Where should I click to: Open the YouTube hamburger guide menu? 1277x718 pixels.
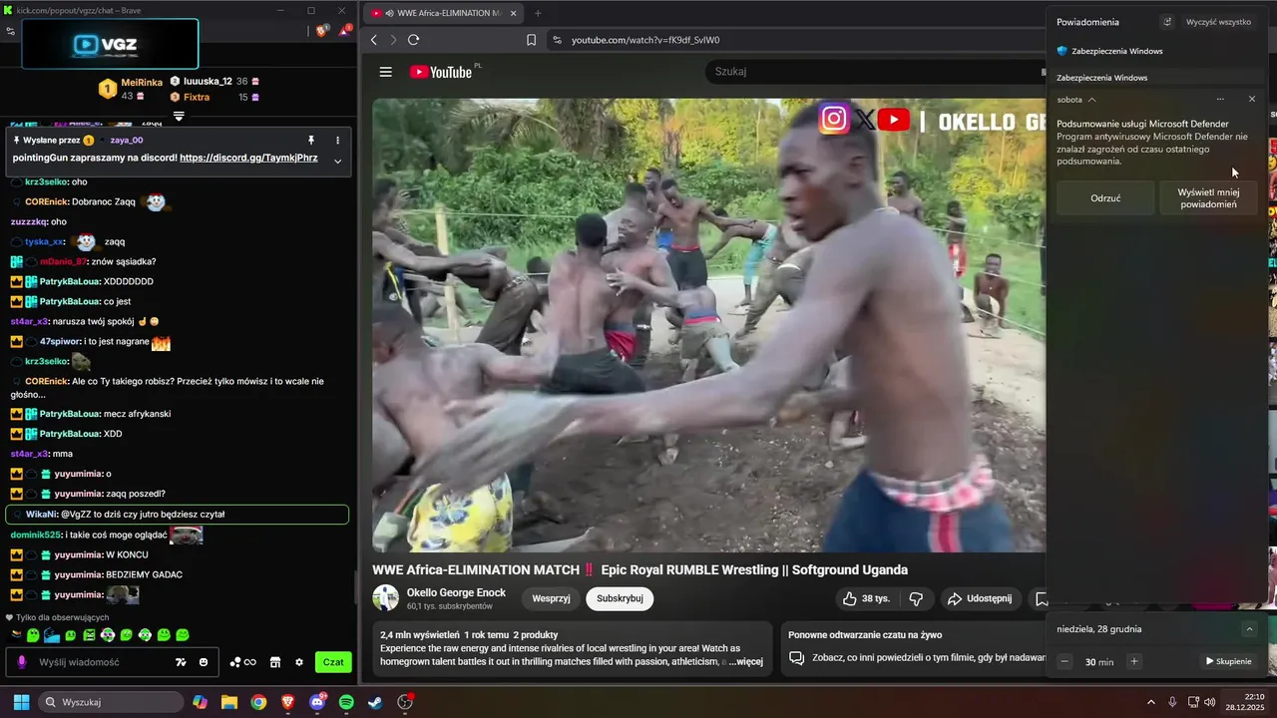[x=386, y=72]
